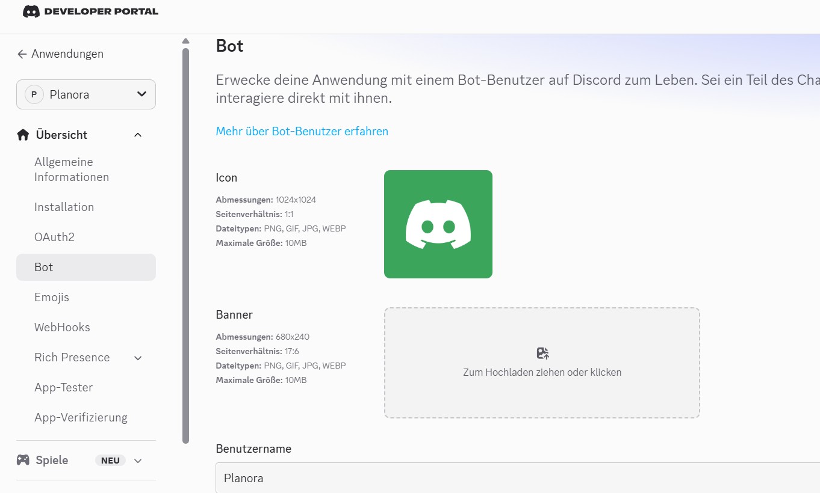Click DEVELOPER PORTAL header text
The height and width of the screenshot is (493, 820).
(101, 11)
